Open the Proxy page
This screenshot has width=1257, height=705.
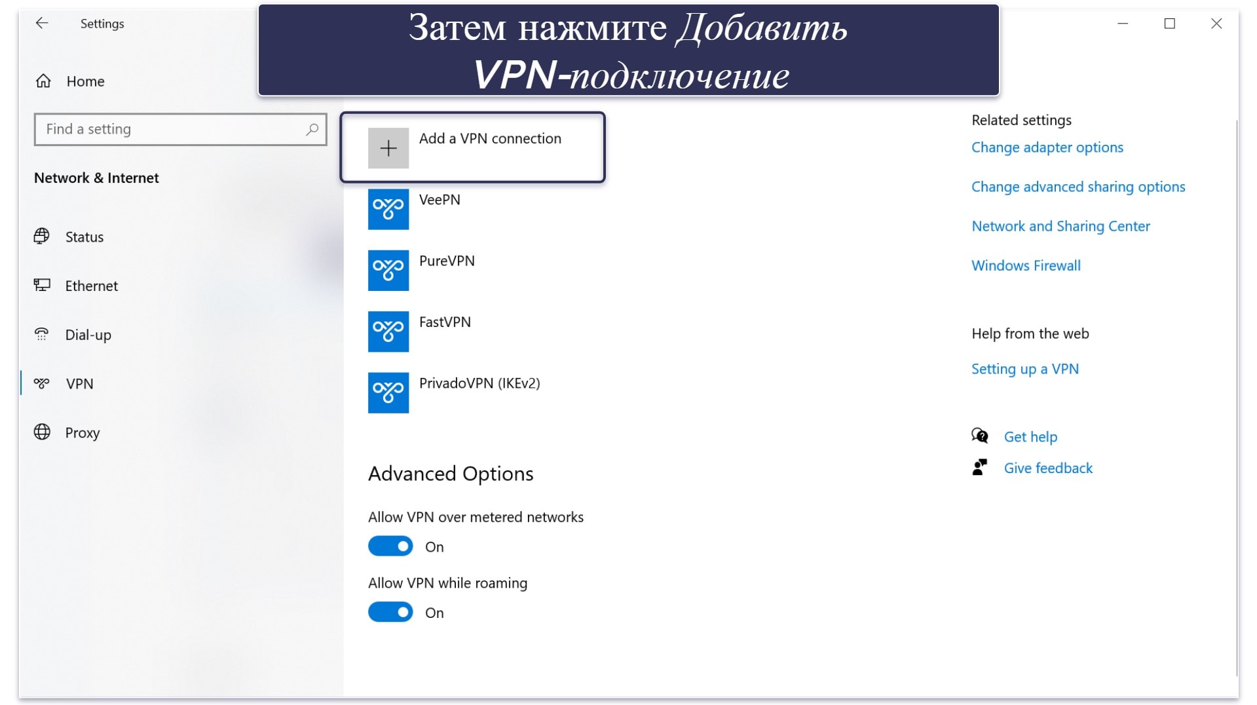click(83, 433)
